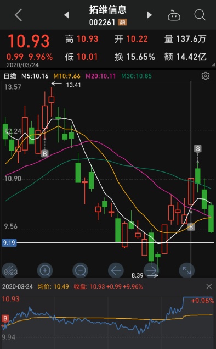Expand chart to fullscreen view
The width and height of the screenshot is (216, 349).
tap(187, 270)
